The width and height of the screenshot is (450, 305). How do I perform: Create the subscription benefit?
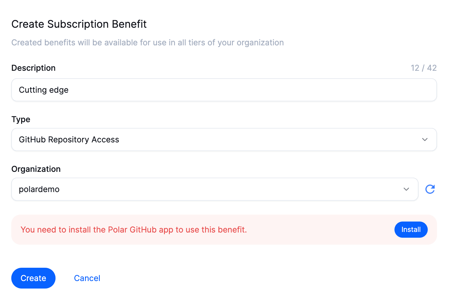tap(33, 278)
